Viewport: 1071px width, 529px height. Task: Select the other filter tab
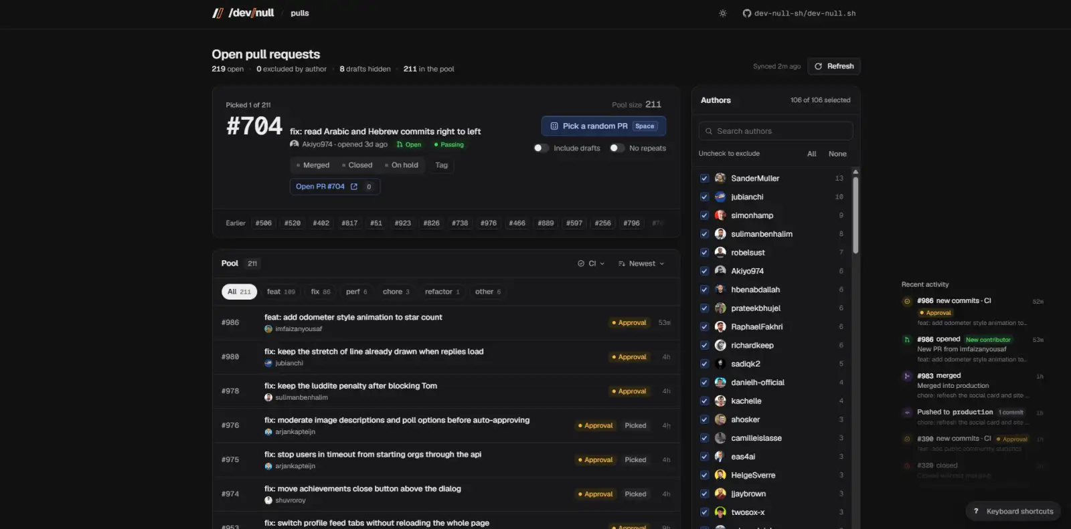pos(487,292)
